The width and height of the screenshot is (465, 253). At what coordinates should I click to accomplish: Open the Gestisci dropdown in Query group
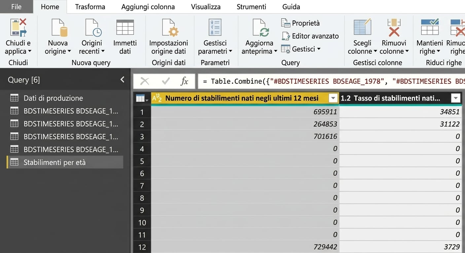coord(301,49)
